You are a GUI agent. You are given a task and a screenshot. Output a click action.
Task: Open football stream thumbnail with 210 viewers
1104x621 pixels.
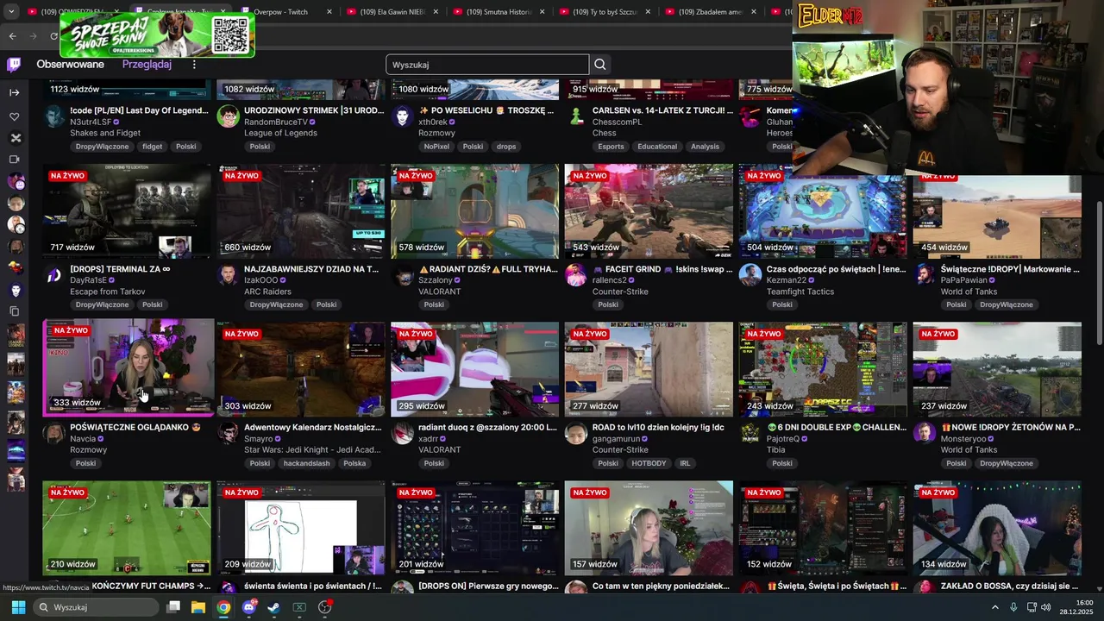[127, 528]
